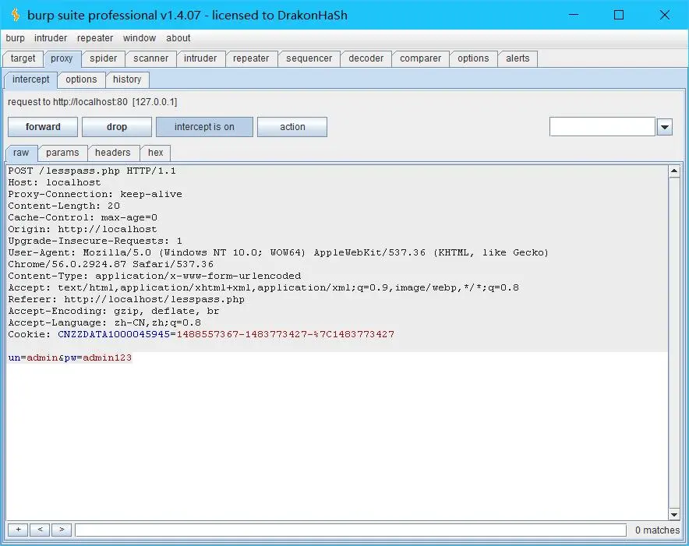689x546 pixels.
Task: Toggle the intercept is on button
Action: (204, 127)
